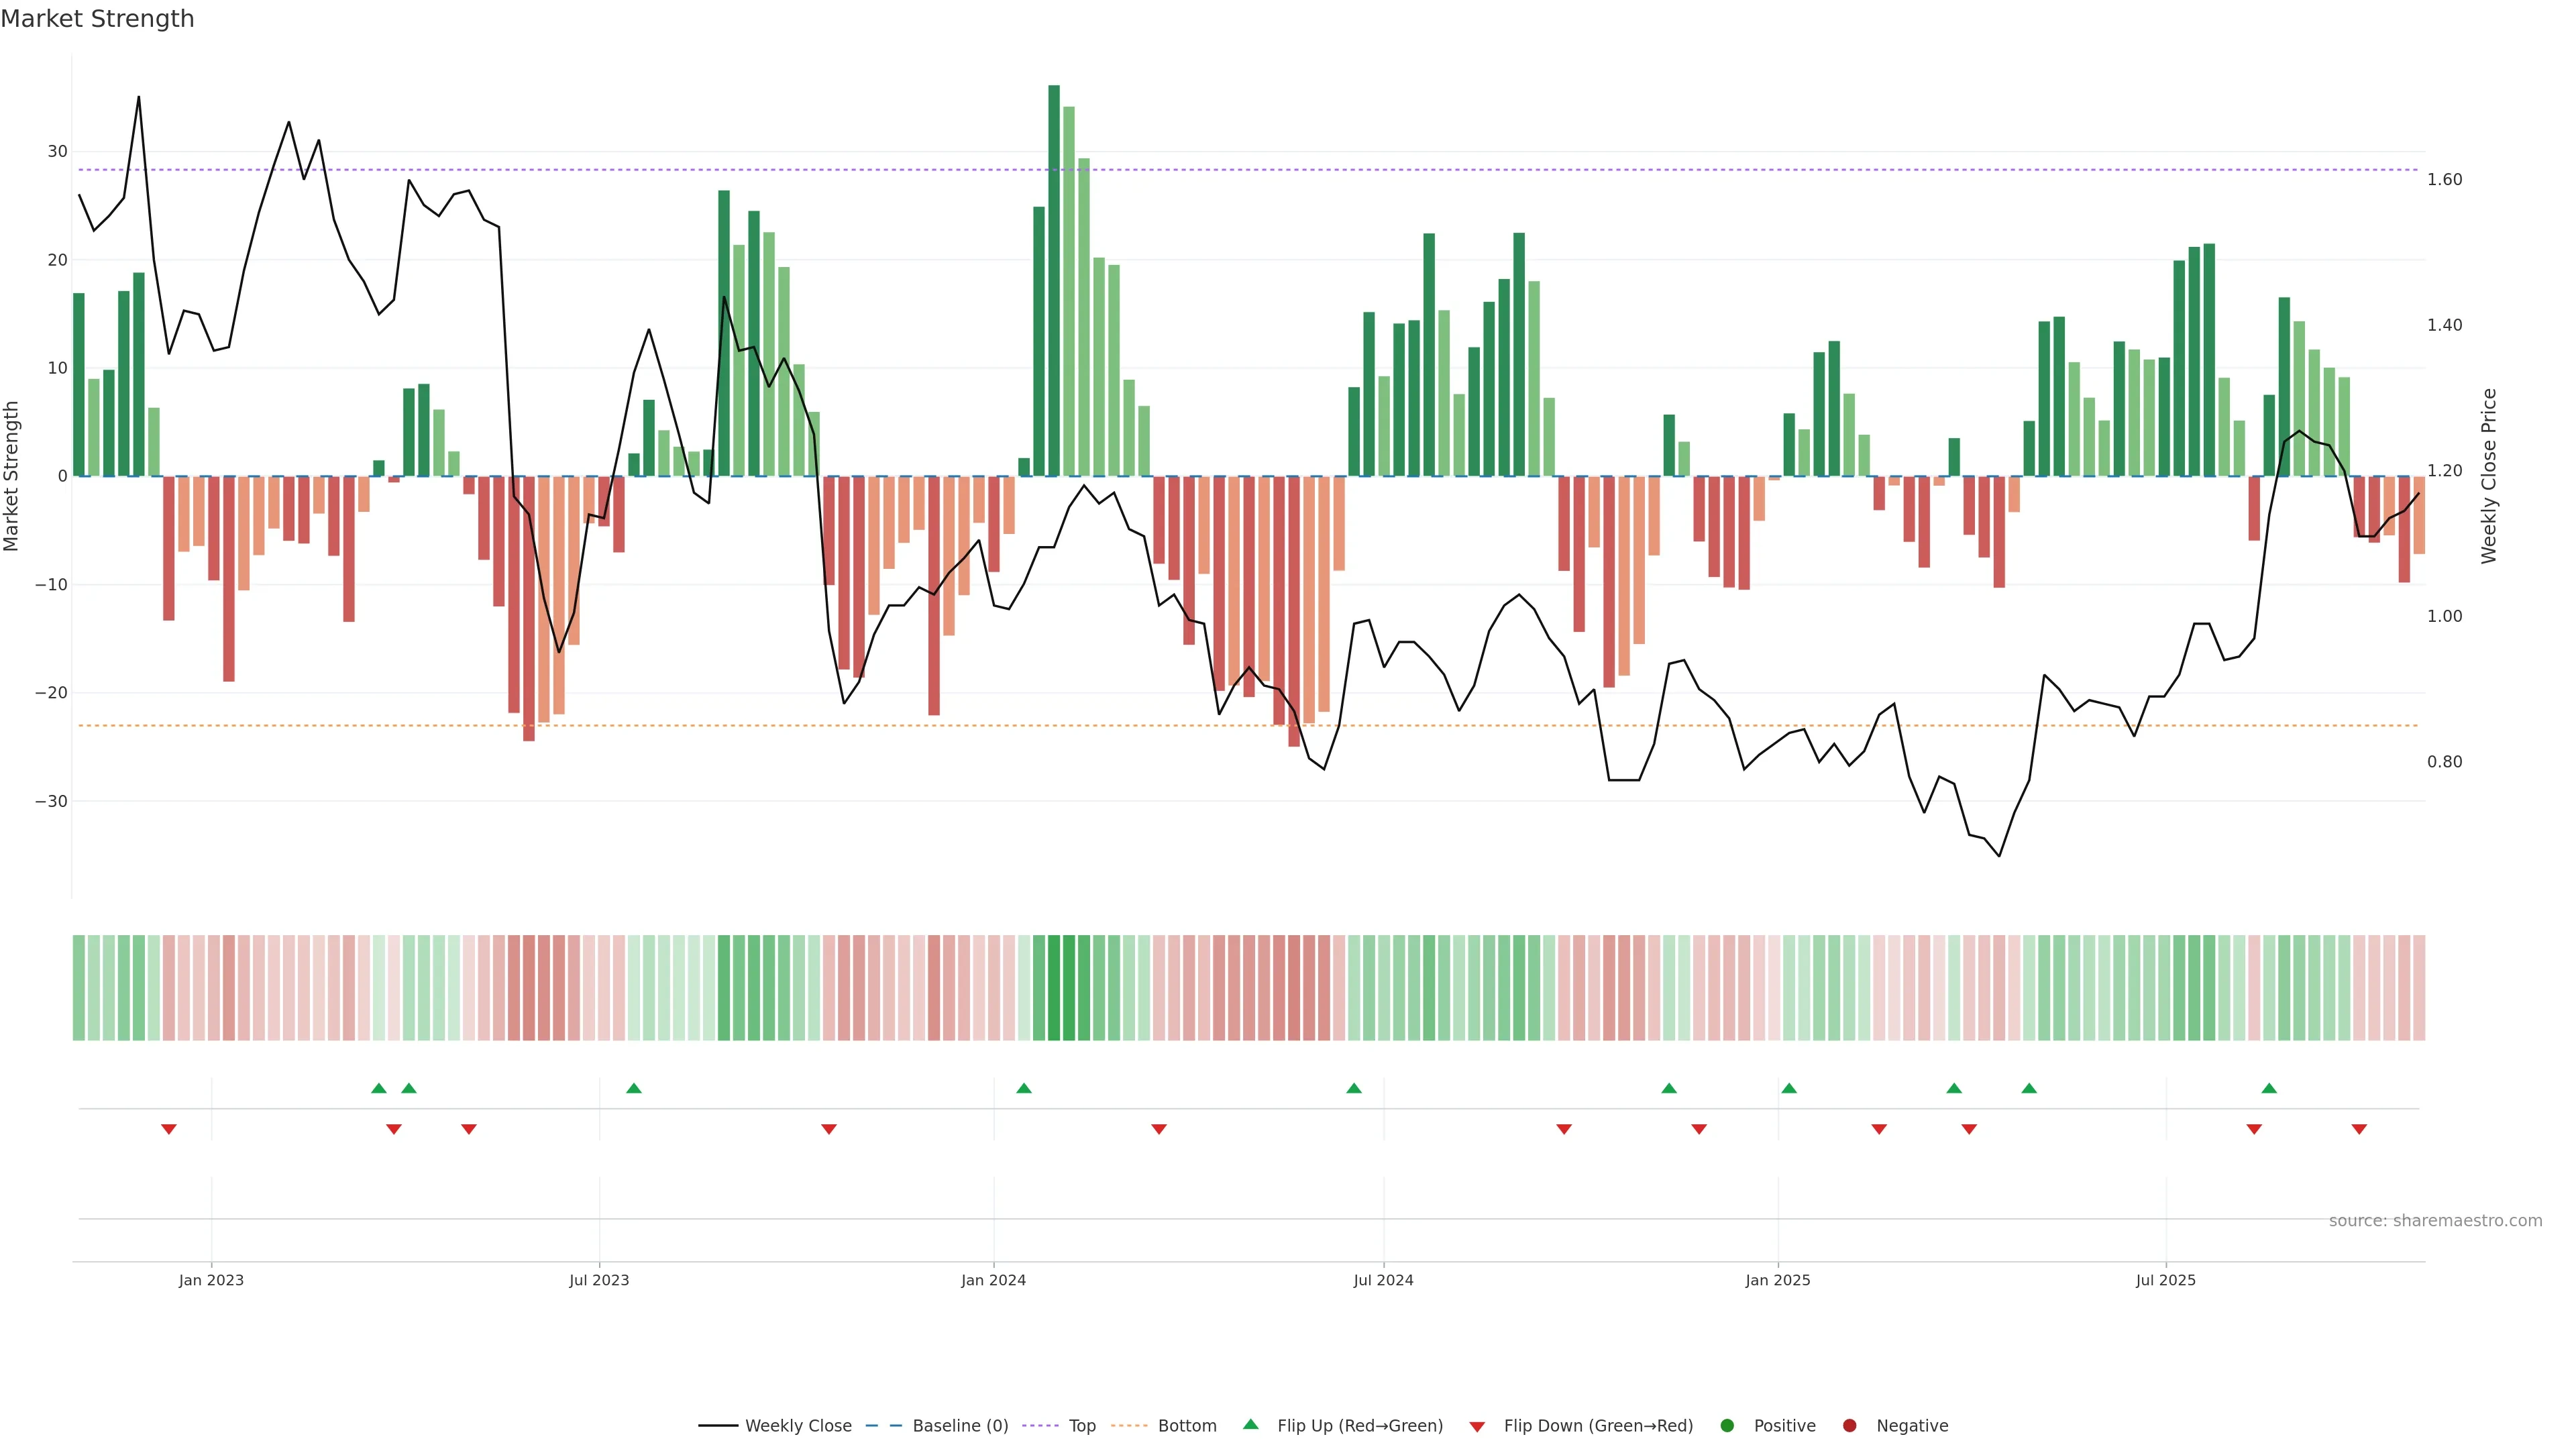Click the Market Strength chart title
The height and width of the screenshot is (1449, 2576).
pos(97,19)
